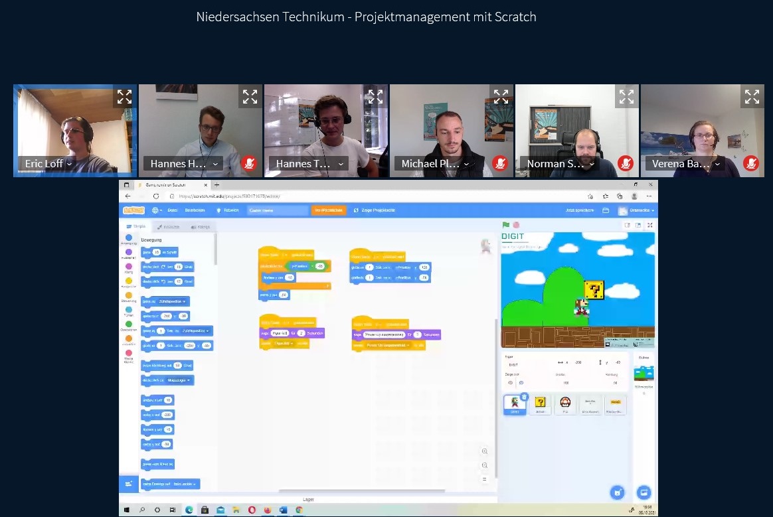
Task: Go back in the shared browser
Action: (x=128, y=196)
